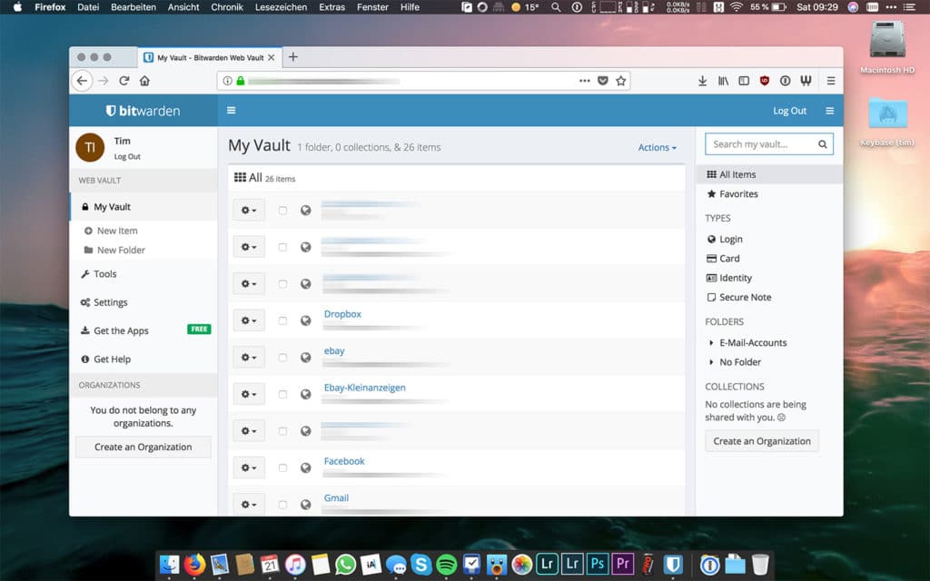
Task: Open Macintosh HD desktop drive
Action: coord(887,47)
